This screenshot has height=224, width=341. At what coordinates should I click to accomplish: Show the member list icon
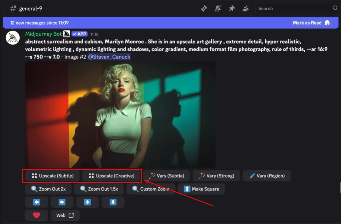point(245,8)
